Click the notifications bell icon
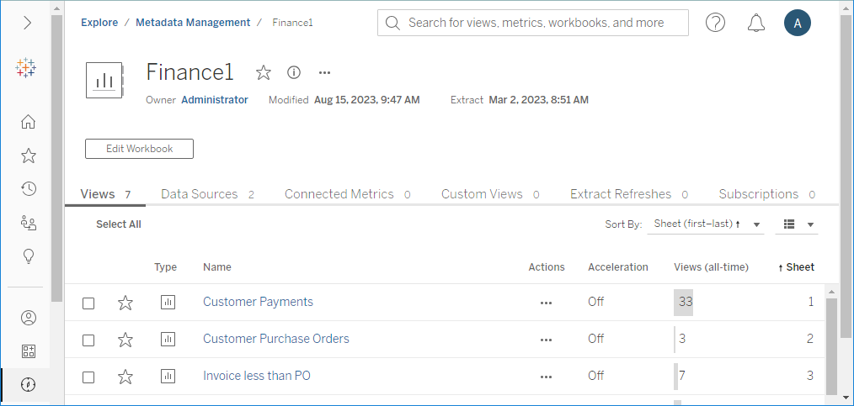The image size is (854, 406). click(755, 23)
